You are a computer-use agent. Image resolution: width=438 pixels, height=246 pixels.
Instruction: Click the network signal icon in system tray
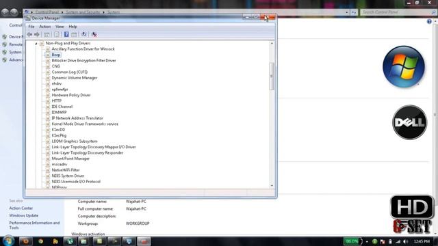(398, 241)
